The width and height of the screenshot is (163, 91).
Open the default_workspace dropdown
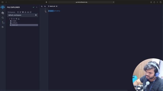point(23,15)
